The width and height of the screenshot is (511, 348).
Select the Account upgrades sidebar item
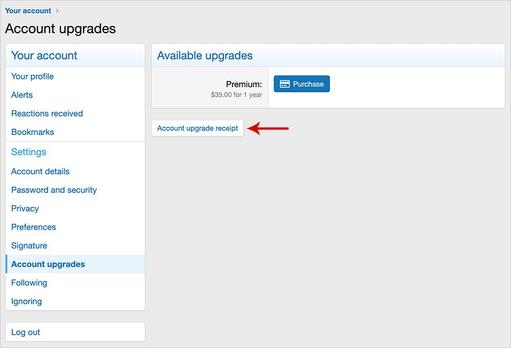tap(48, 264)
